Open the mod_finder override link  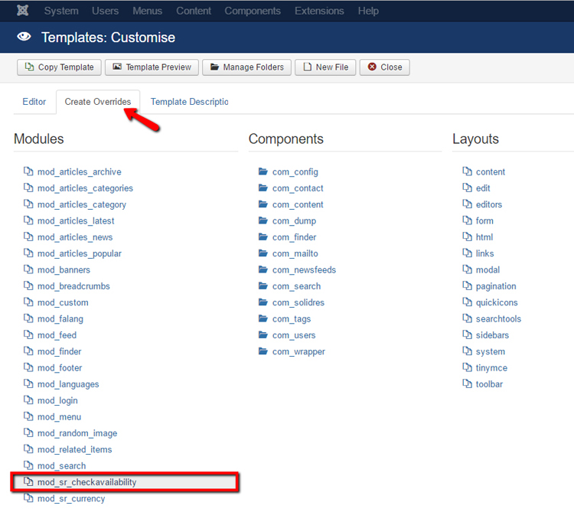click(x=59, y=351)
